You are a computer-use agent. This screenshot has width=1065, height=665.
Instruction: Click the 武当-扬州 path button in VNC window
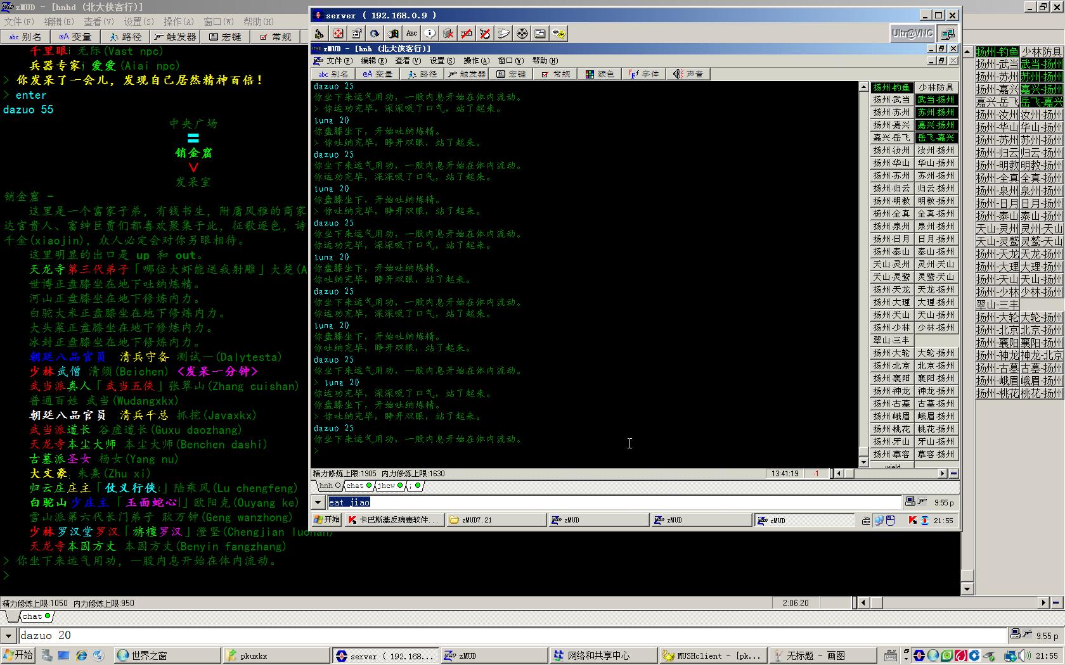click(936, 100)
